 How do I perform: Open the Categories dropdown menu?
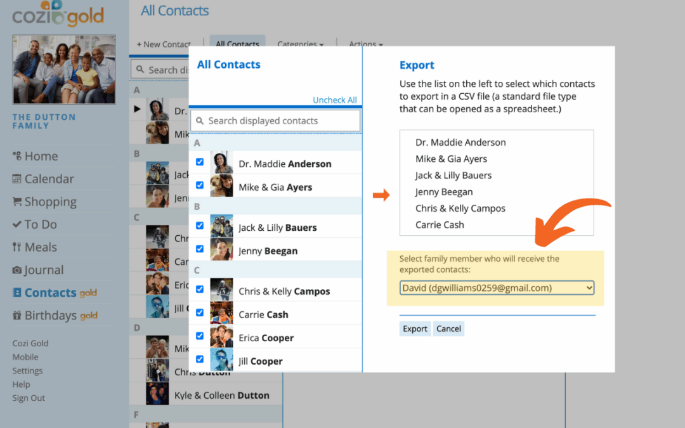(x=301, y=44)
